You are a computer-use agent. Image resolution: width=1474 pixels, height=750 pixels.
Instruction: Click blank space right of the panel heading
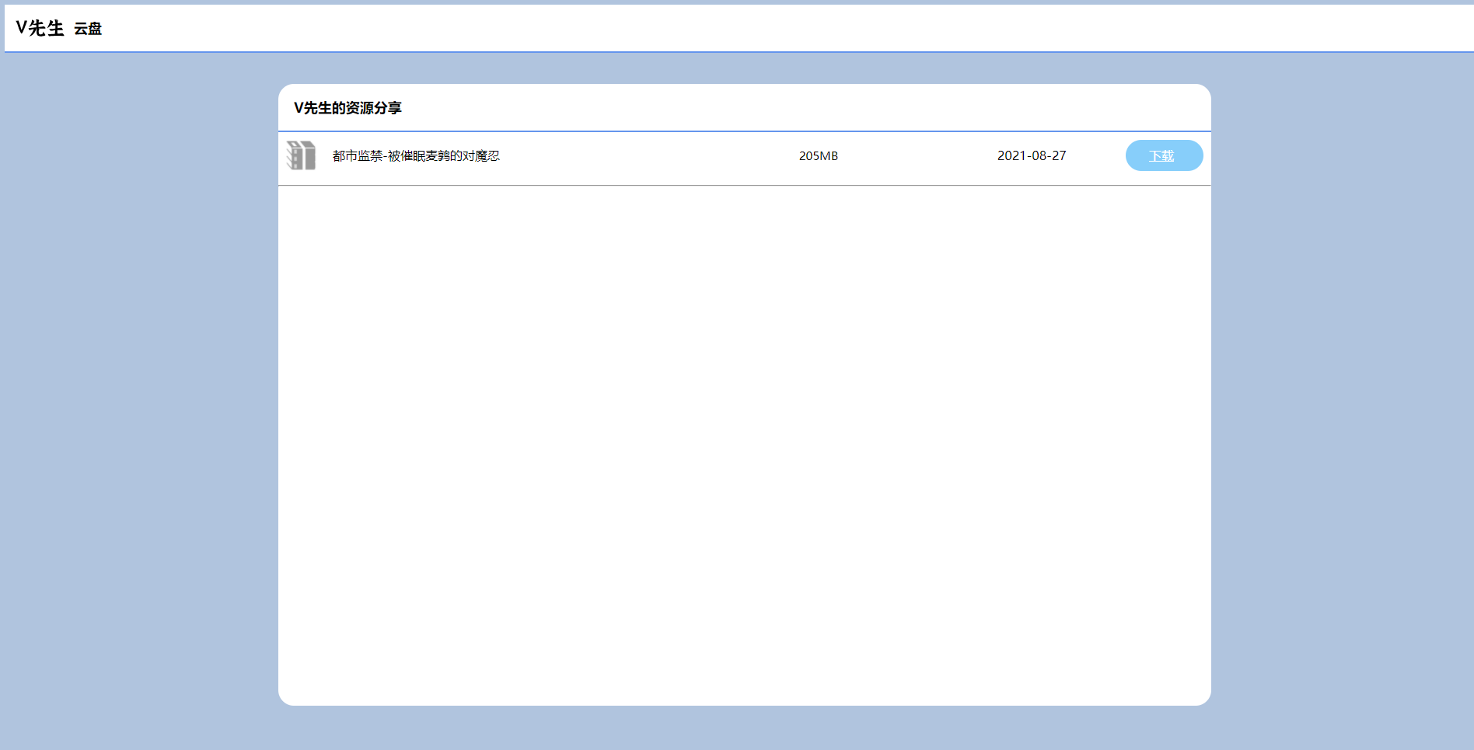(777, 108)
